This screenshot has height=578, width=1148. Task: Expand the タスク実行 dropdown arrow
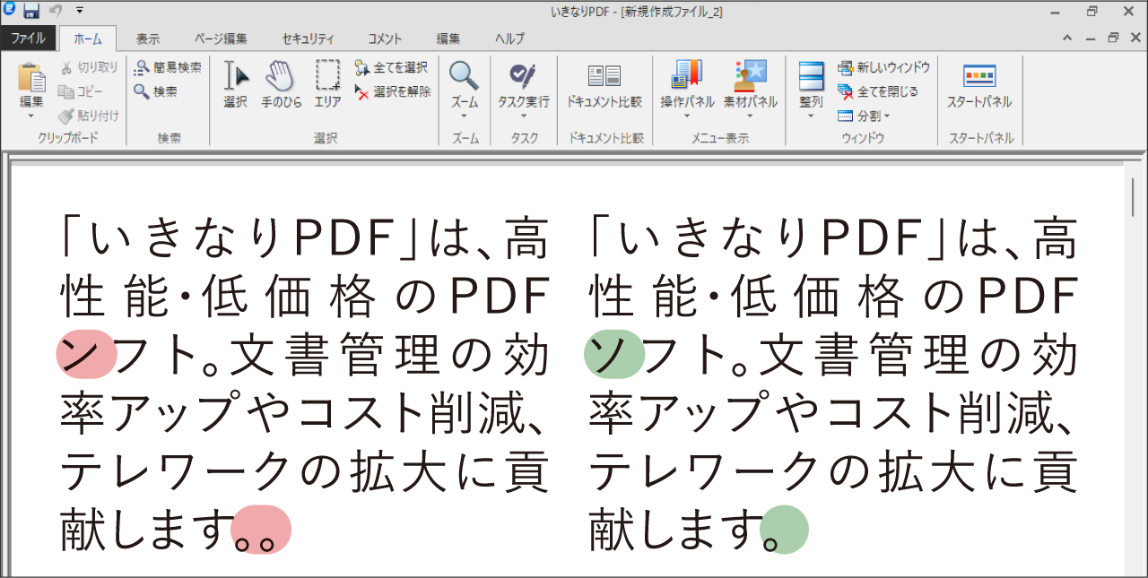click(523, 116)
